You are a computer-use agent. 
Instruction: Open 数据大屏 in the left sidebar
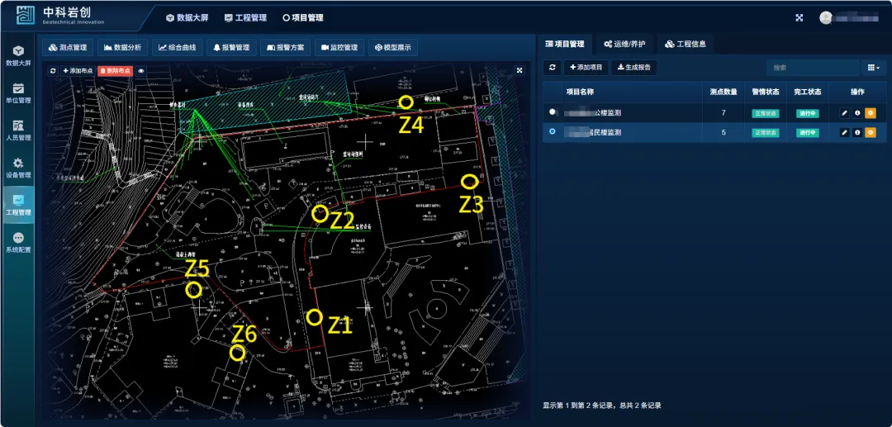click(18, 55)
